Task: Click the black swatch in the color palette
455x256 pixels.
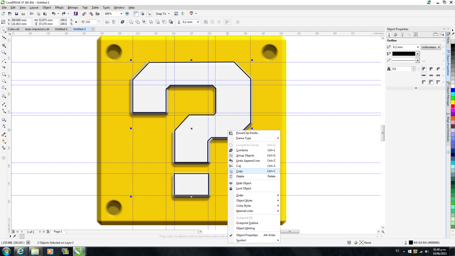Action: coord(453,46)
